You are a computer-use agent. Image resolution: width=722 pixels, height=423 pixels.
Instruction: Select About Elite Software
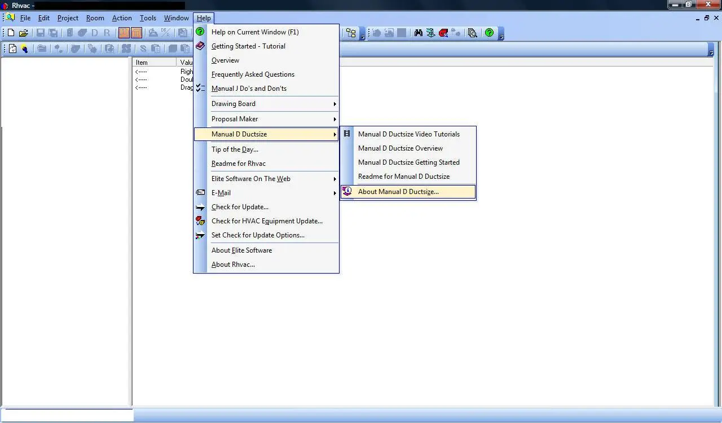(241, 250)
